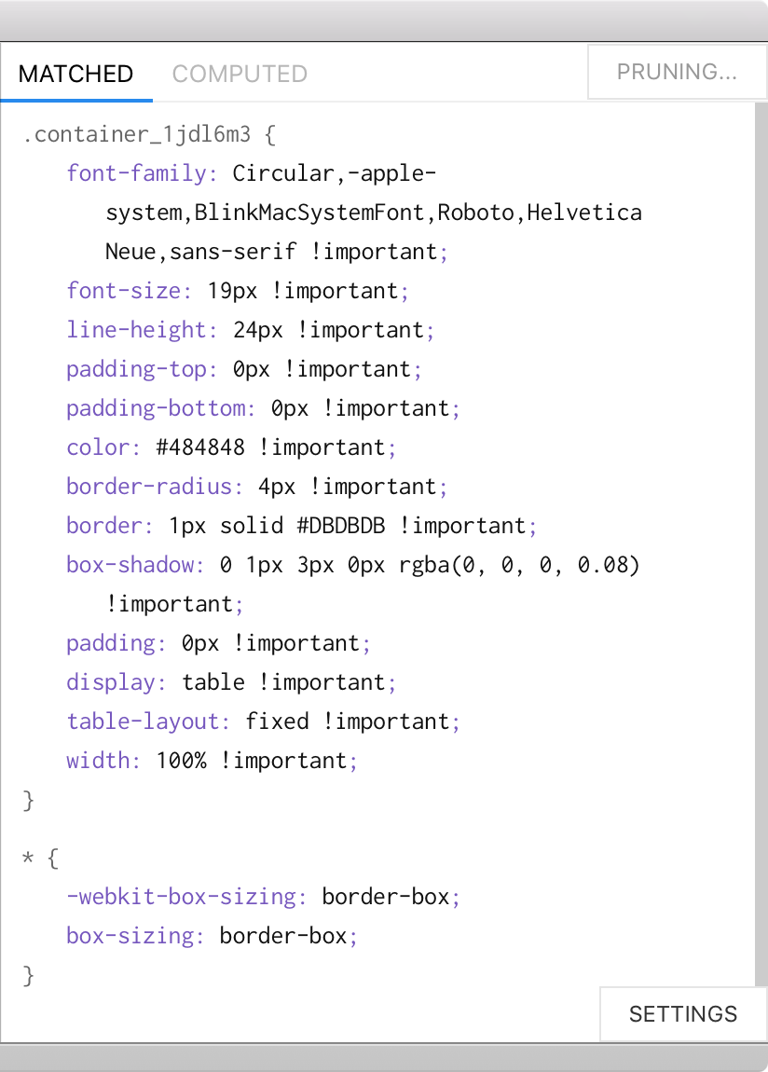Select the padding-top property name
This screenshot has width=768, height=1072.
click(x=136, y=369)
